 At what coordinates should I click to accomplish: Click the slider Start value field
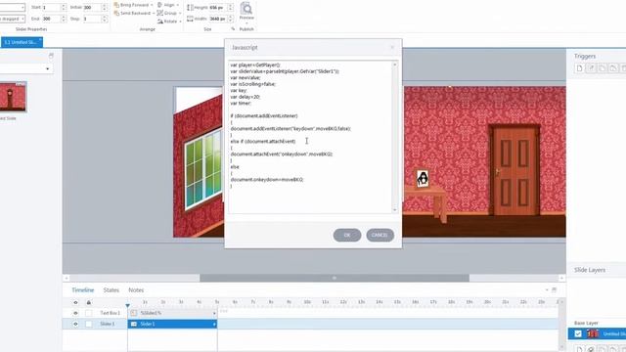(x=51, y=8)
